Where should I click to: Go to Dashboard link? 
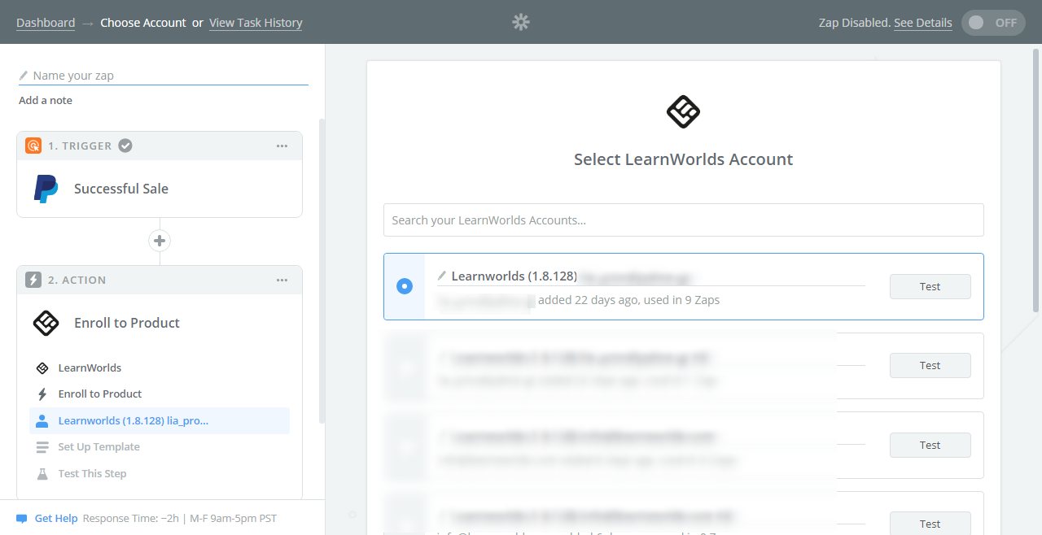pos(46,23)
